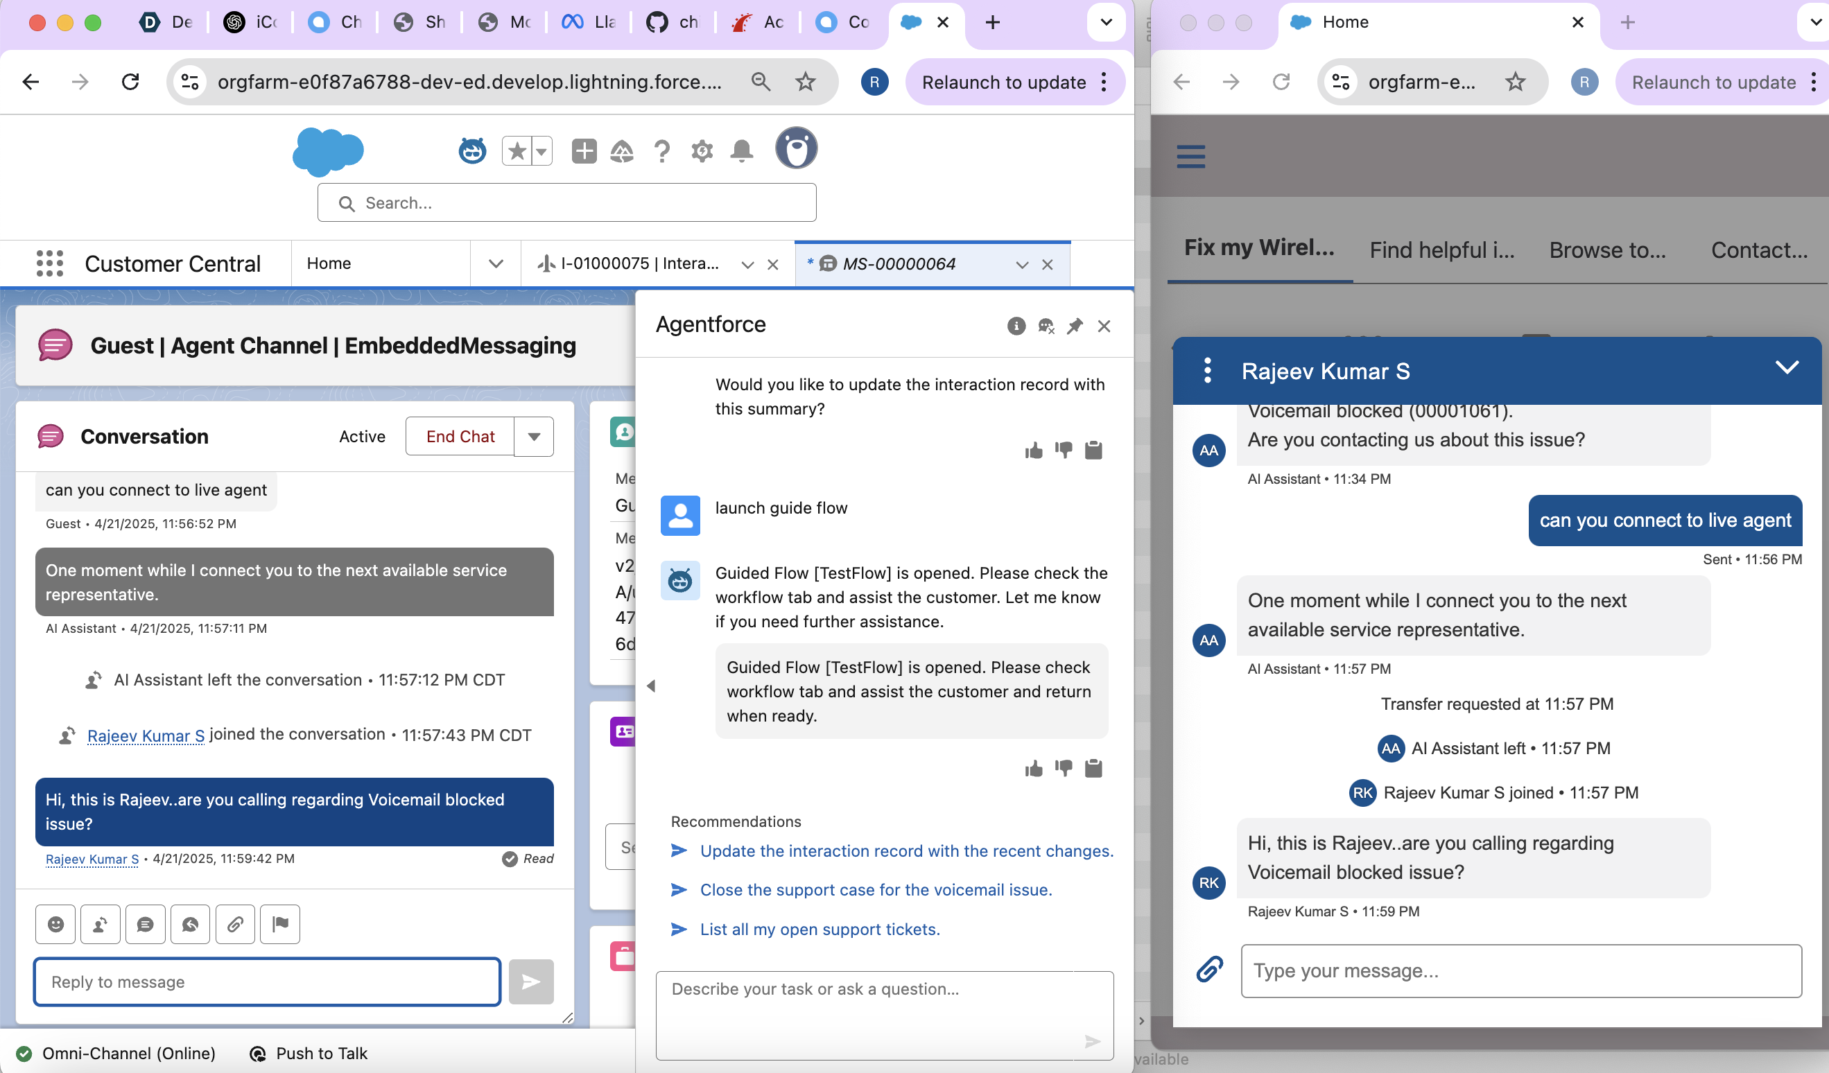The width and height of the screenshot is (1829, 1073).
Task: Open the App Launcher grid
Action: pos(49,263)
